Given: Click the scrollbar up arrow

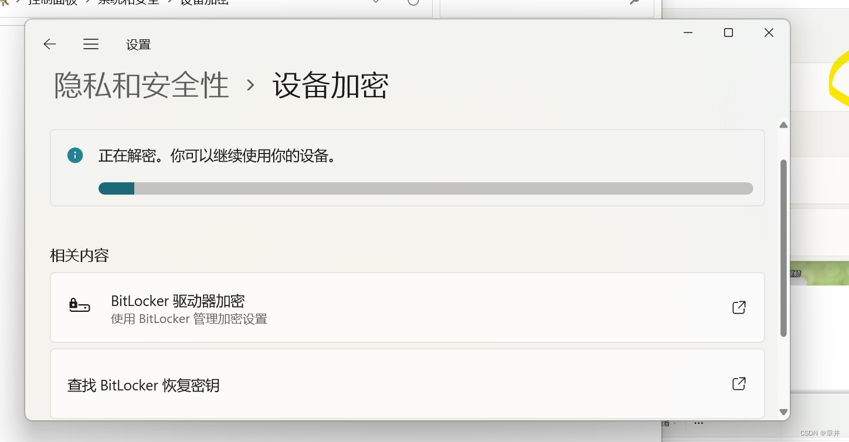Looking at the screenshot, I should tap(783, 124).
